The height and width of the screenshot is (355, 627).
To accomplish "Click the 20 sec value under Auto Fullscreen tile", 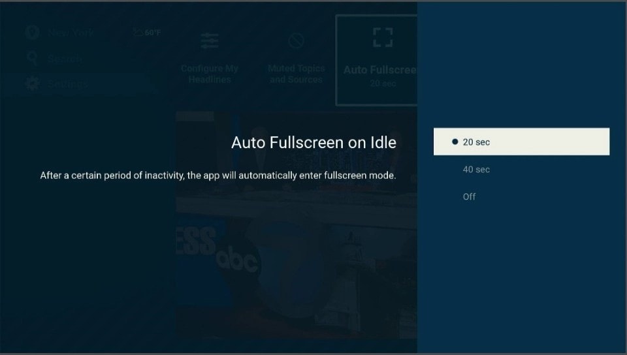I will pyautogui.click(x=383, y=84).
